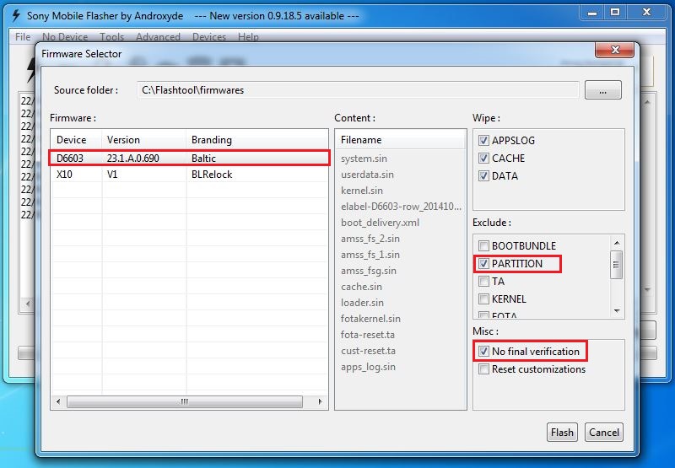The height and width of the screenshot is (468, 675).
Task: Select elabel-D6603-row file entry
Action: coord(401,207)
